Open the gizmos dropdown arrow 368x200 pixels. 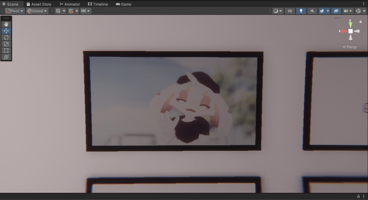[x=364, y=11]
